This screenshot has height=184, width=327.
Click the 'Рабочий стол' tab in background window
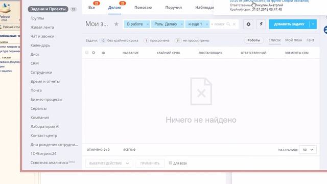10,27
